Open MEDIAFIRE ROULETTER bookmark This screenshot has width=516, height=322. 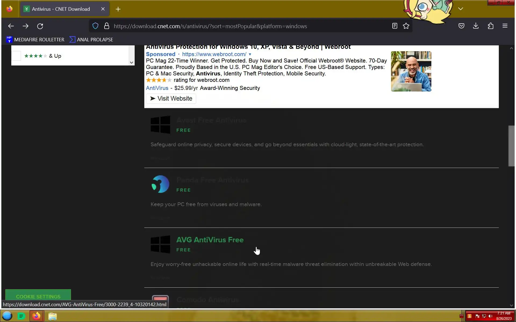click(x=35, y=39)
